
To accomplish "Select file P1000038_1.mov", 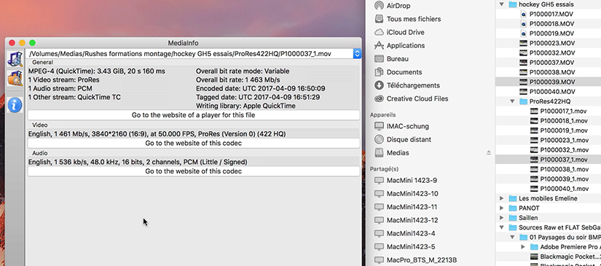I will [564, 169].
